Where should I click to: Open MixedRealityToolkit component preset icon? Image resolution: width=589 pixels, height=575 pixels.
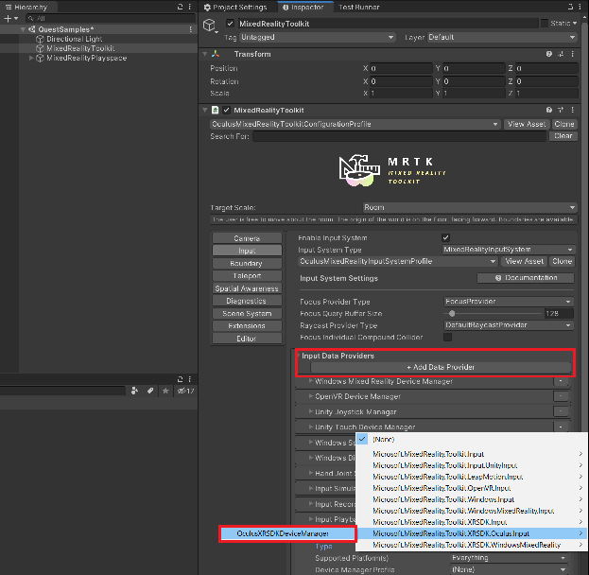coord(561,110)
